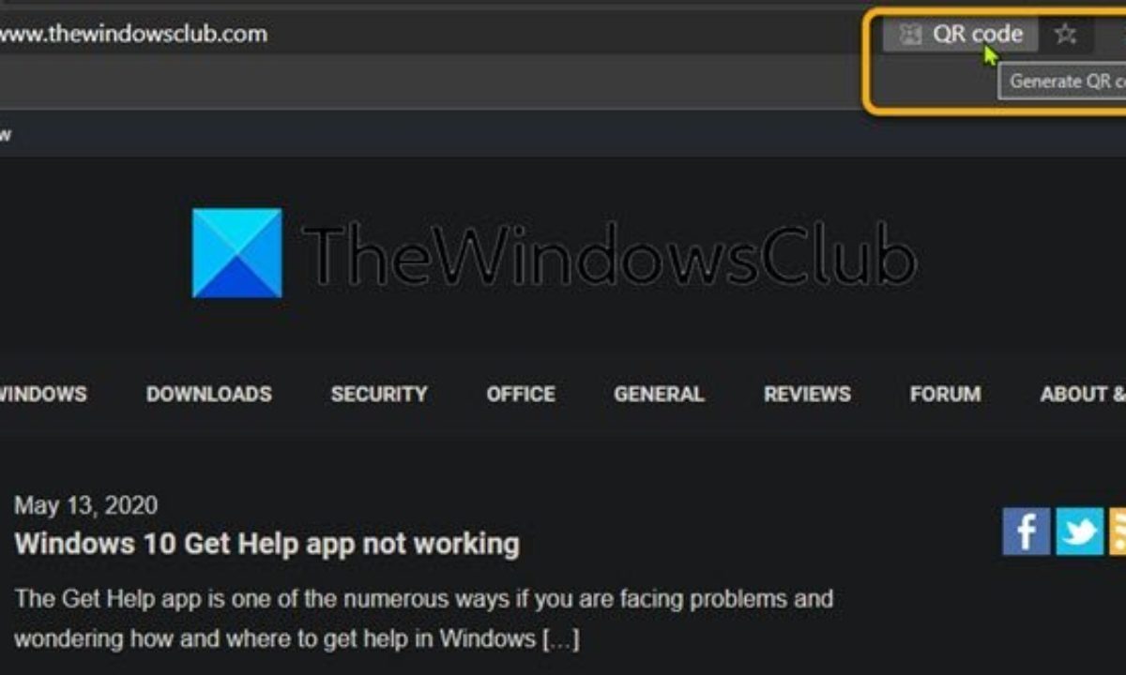Open the REVIEWS category
This screenshot has height=675, width=1126.
[807, 394]
